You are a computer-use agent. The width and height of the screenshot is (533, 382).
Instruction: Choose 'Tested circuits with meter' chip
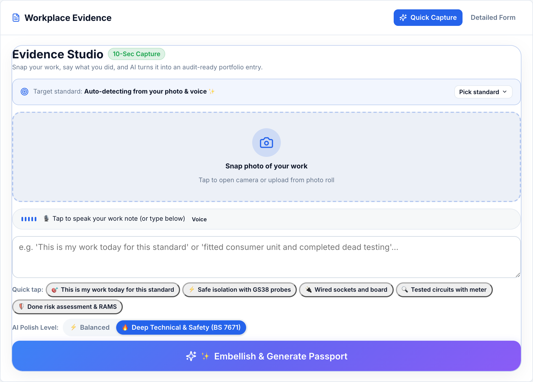coord(444,290)
